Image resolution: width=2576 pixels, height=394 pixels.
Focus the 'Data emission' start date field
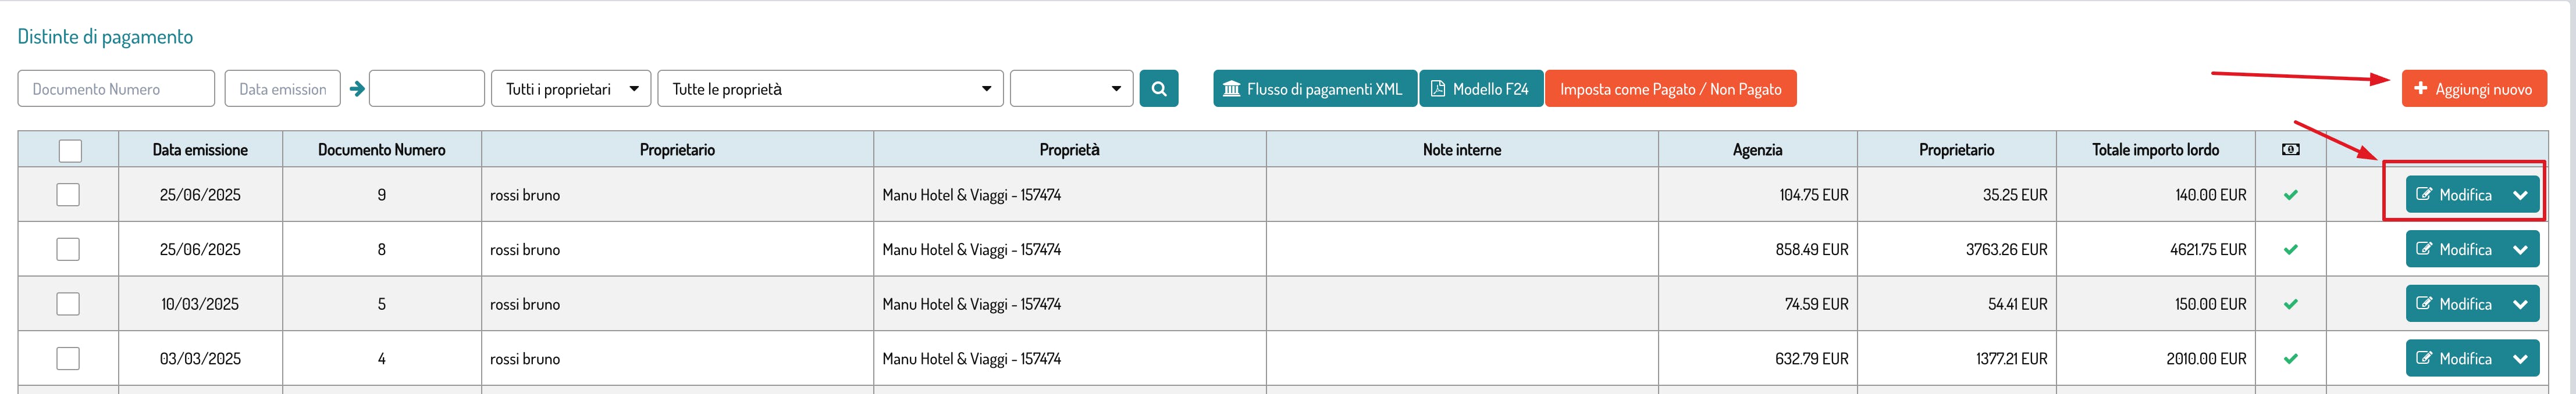(282, 88)
